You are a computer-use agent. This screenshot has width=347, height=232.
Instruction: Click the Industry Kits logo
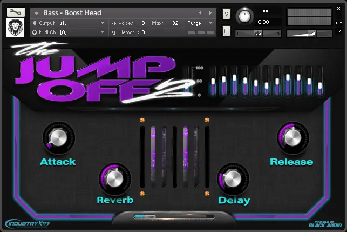pyautogui.click(x=27, y=223)
